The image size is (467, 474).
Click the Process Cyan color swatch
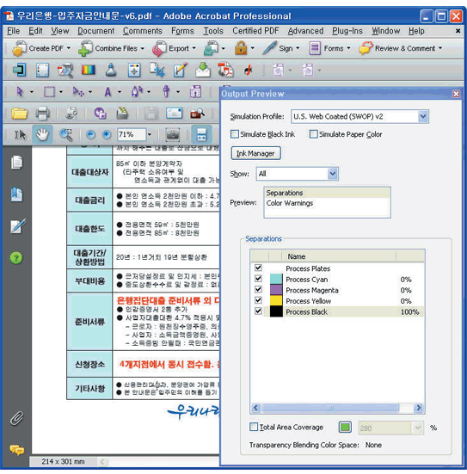coord(276,279)
